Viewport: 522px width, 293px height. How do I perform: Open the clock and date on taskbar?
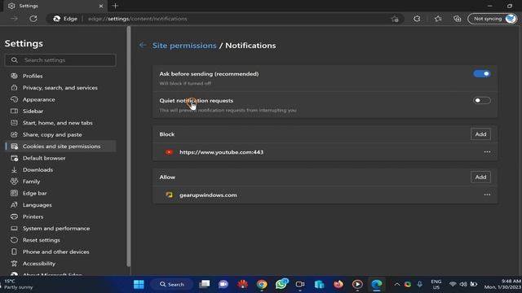502,284
